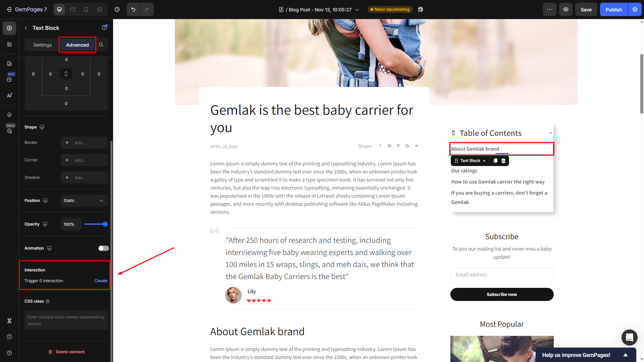
Task: Open the Position Static dropdown
Action: [x=84, y=201]
